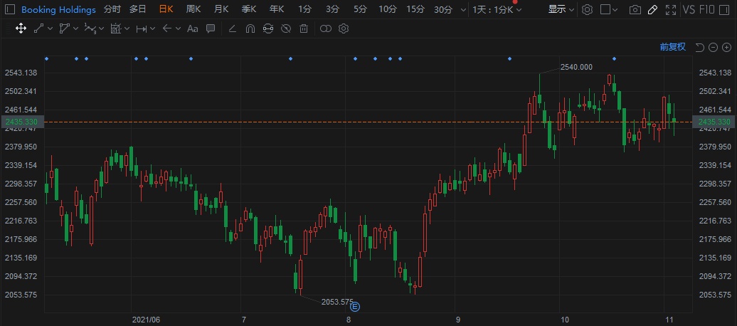
Task: Select the 月K monthly candlestick tab
Action: point(221,9)
